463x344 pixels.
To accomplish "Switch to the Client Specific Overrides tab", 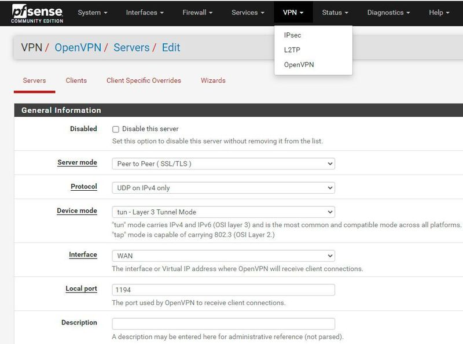I will (144, 80).
